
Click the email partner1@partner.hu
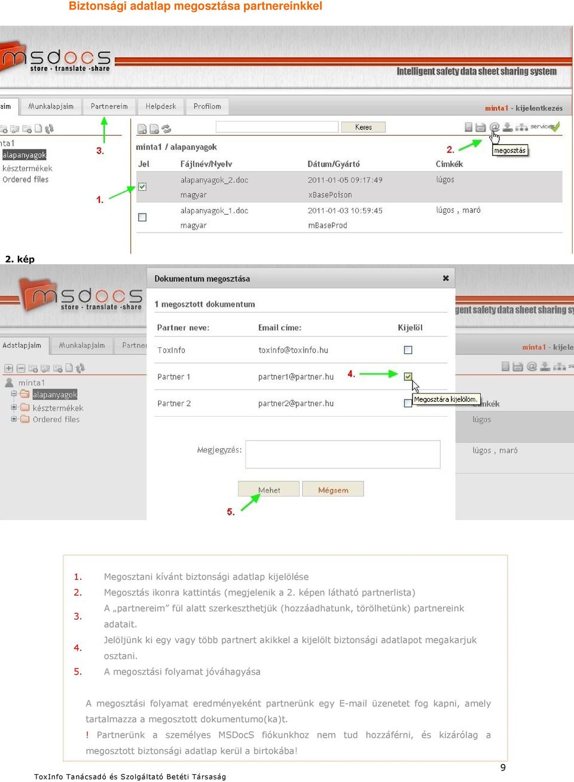296,377
